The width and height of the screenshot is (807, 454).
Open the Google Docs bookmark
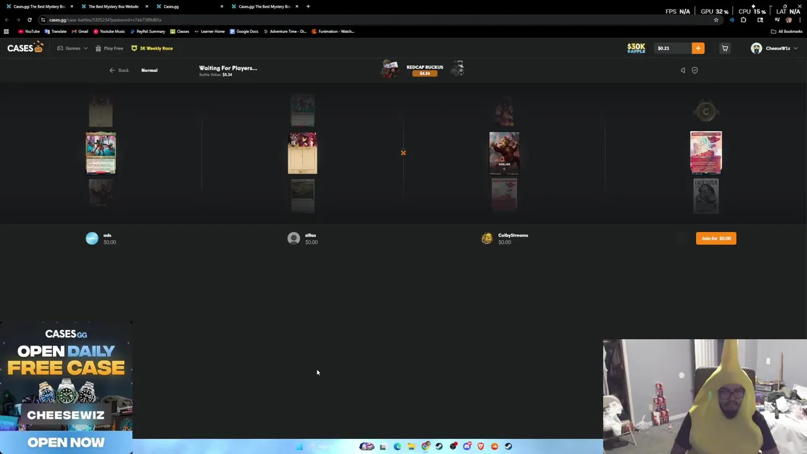244,32
